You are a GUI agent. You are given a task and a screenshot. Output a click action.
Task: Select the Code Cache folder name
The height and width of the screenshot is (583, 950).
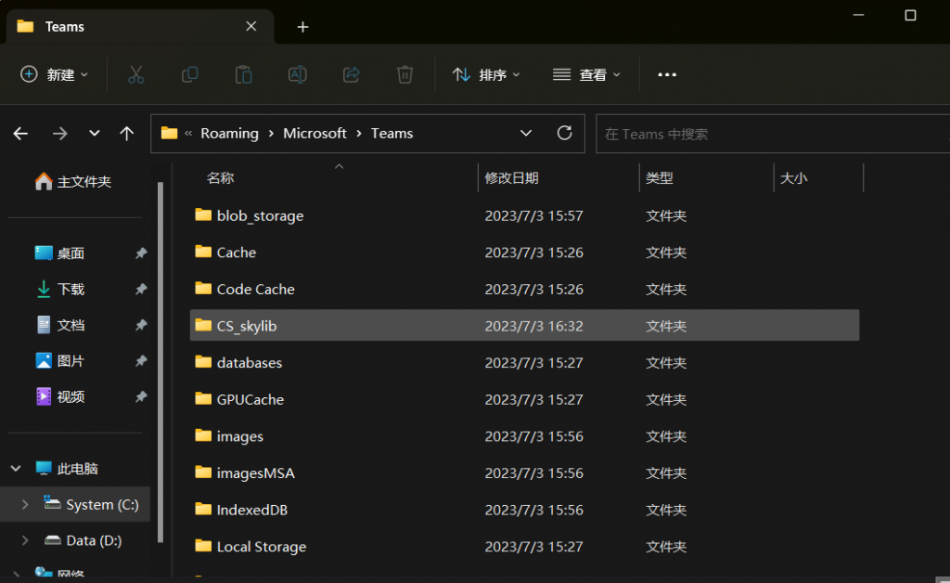pos(256,290)
